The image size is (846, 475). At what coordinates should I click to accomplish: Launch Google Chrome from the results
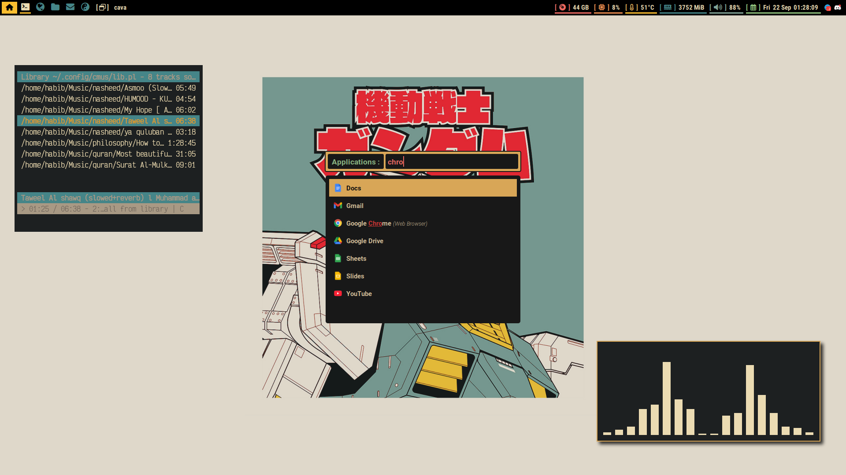(x=423, y=223)
